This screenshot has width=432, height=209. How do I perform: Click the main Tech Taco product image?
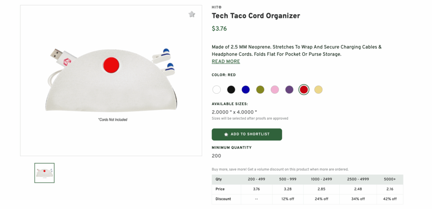[x=111, y=80]
